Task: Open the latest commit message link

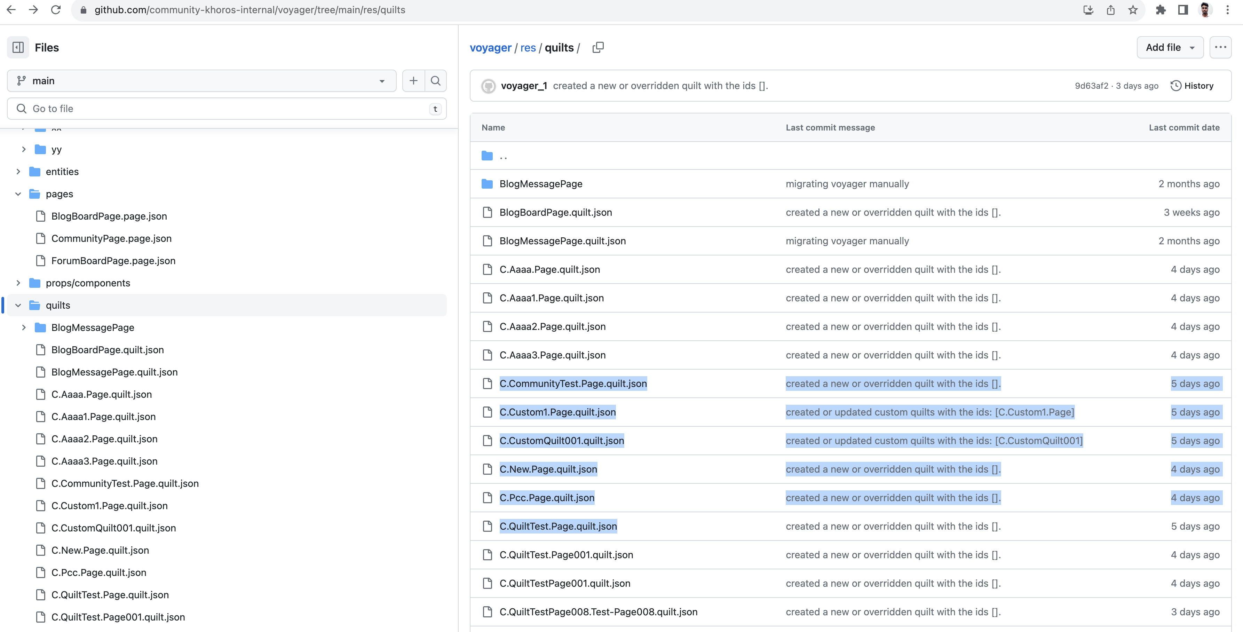Action: (x=660, y=86)
